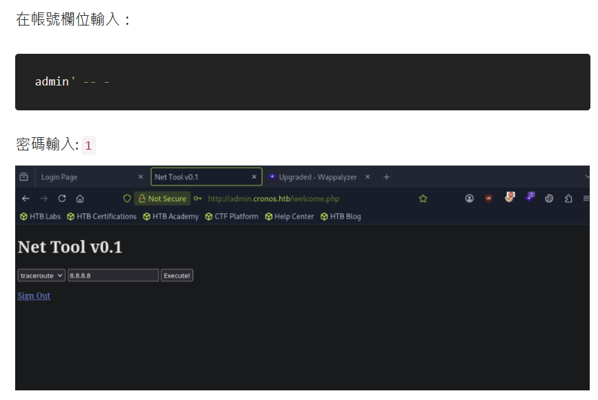Click the admin' -- - code text
Viewport: 598px width, 400px height.
(72, 81)
